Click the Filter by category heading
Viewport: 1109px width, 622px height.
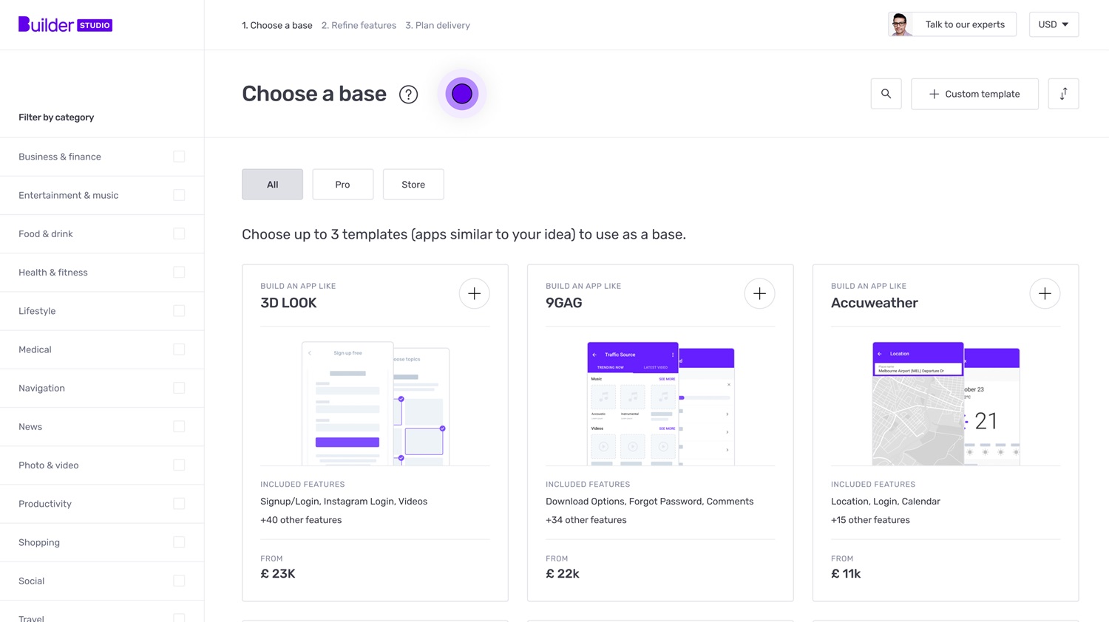pyautogui.click(x=56, y=117)
